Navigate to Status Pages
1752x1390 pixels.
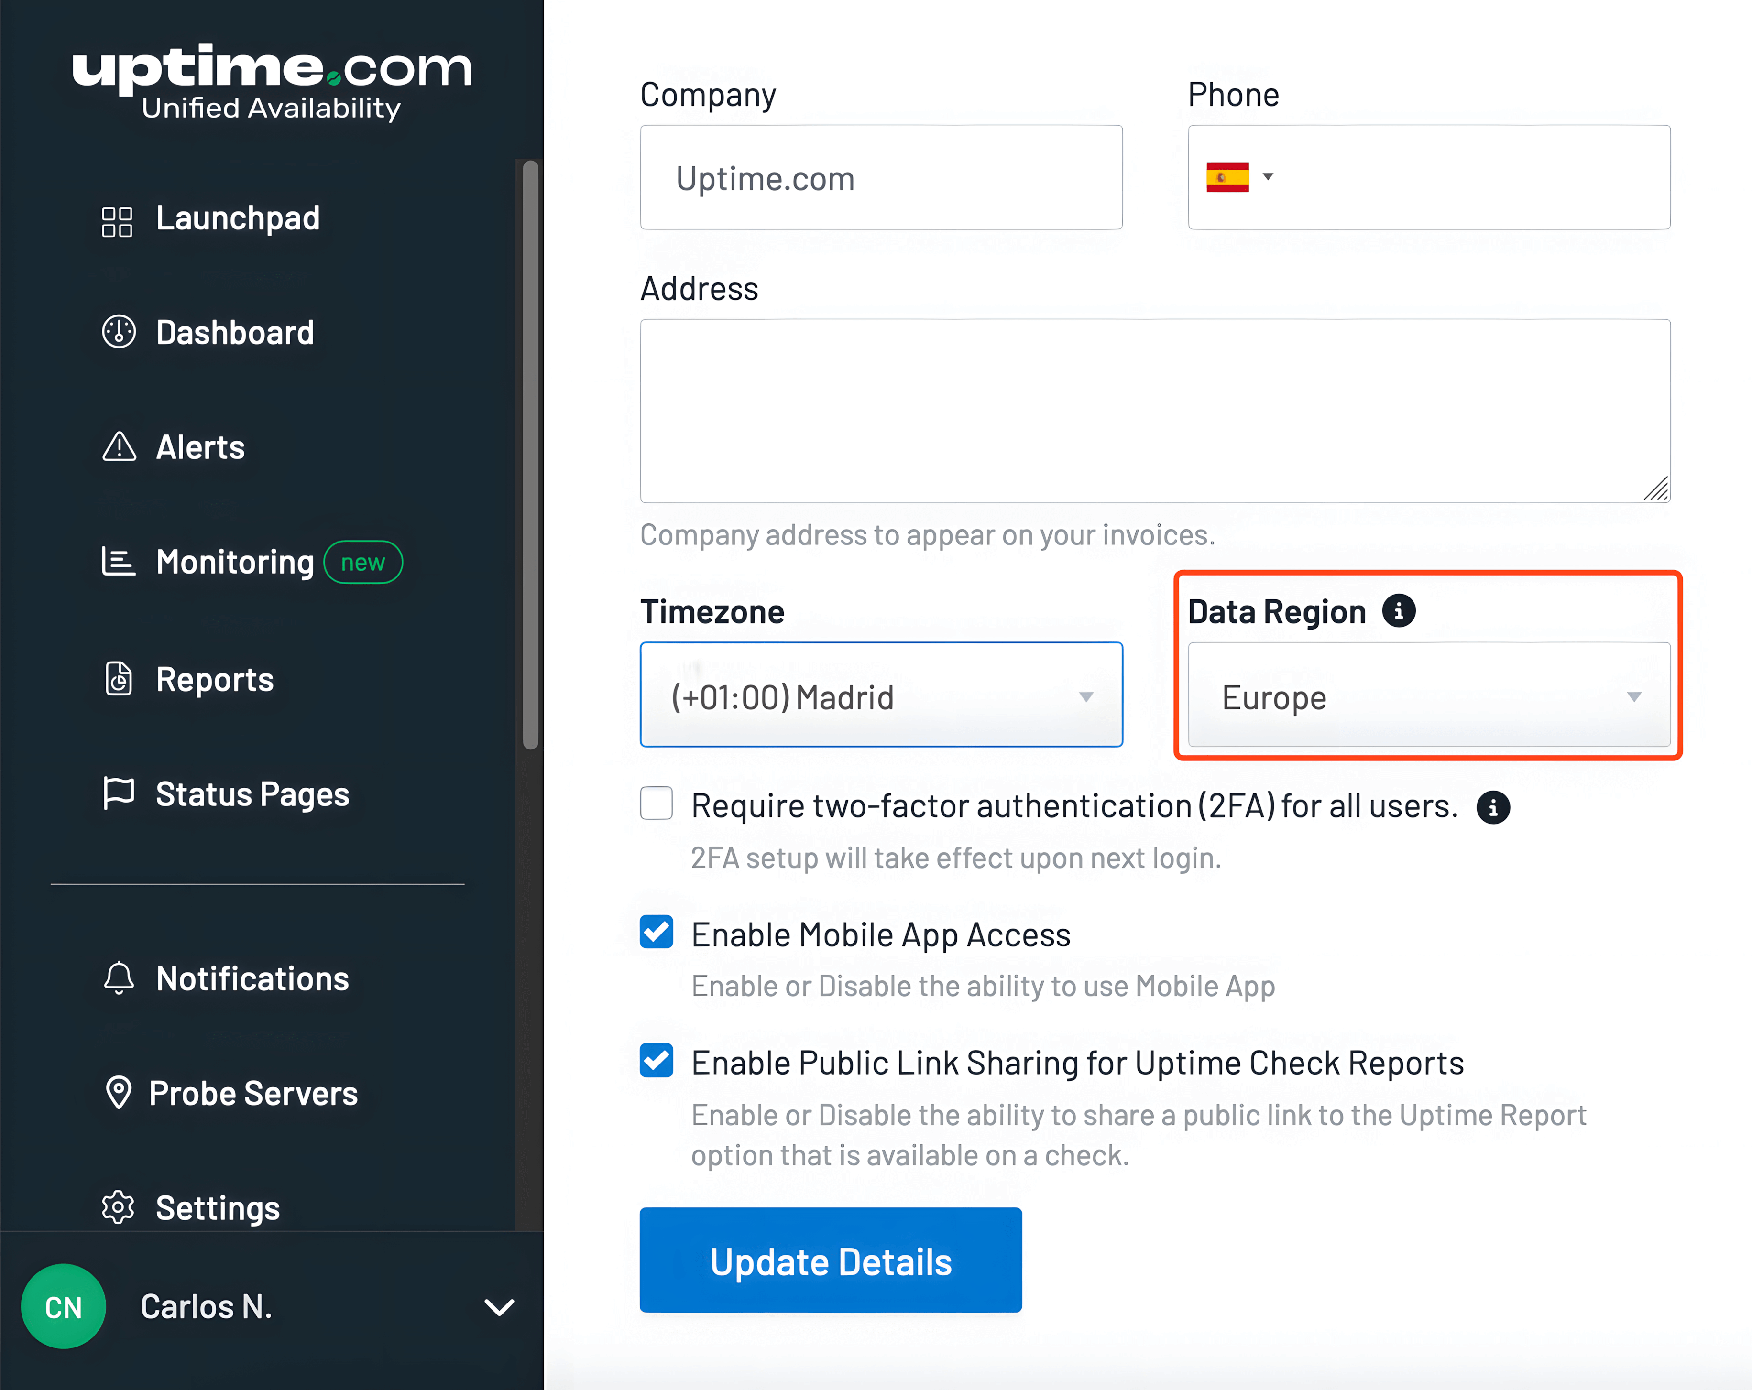tap(253, 794)
